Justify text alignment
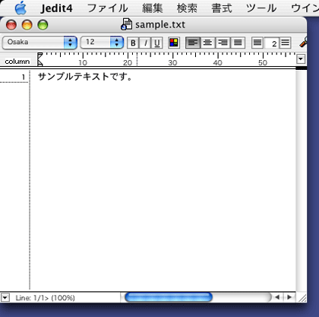 (238, 43)
